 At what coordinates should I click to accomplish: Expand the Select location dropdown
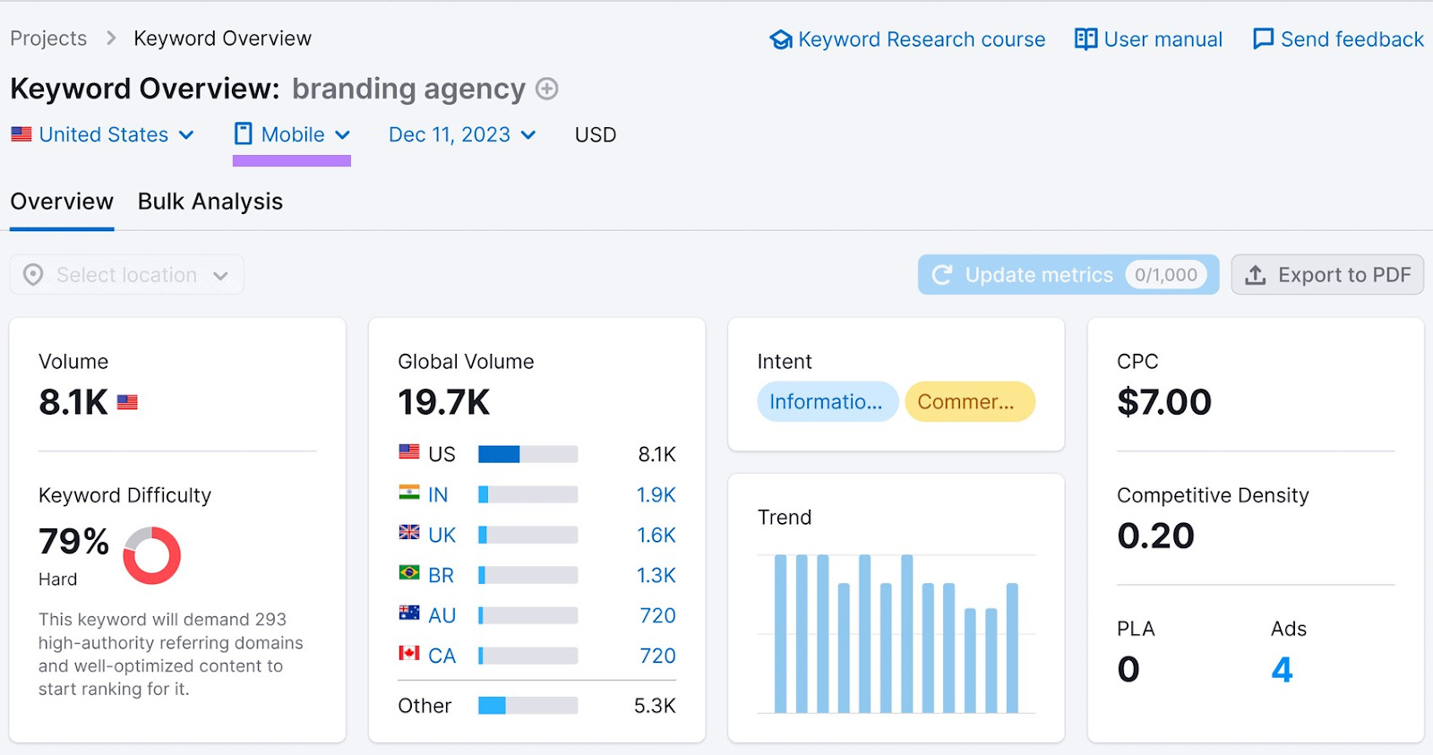pos(126,275)
